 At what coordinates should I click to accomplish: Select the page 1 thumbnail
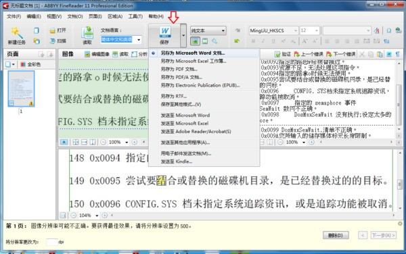(21, 88)
